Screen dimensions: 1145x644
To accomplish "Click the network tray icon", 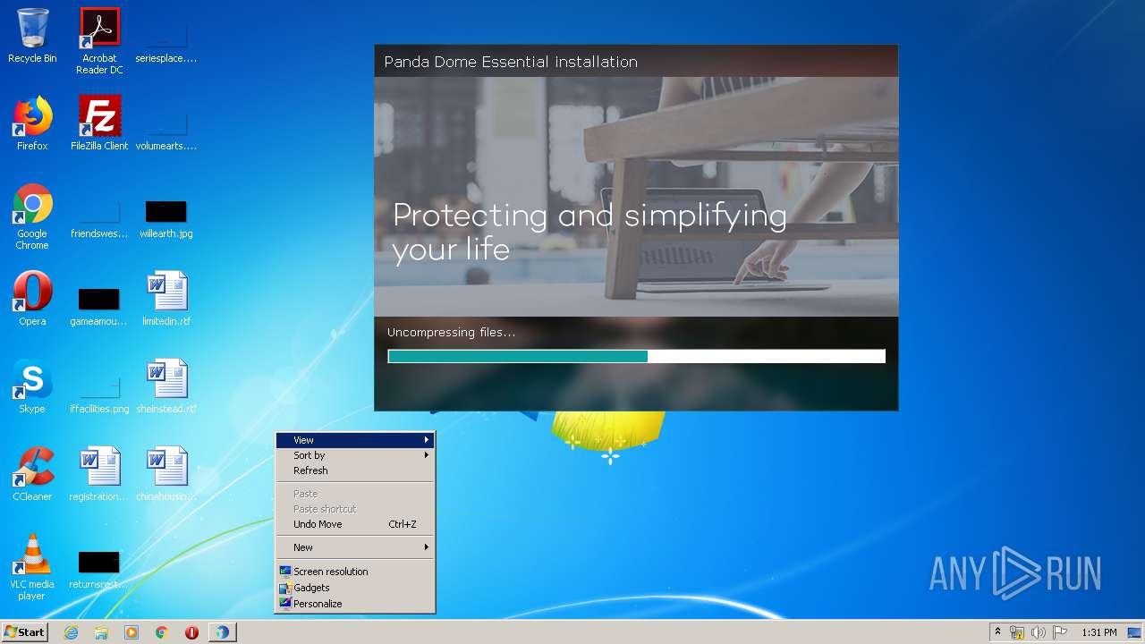I will 1017,632.
